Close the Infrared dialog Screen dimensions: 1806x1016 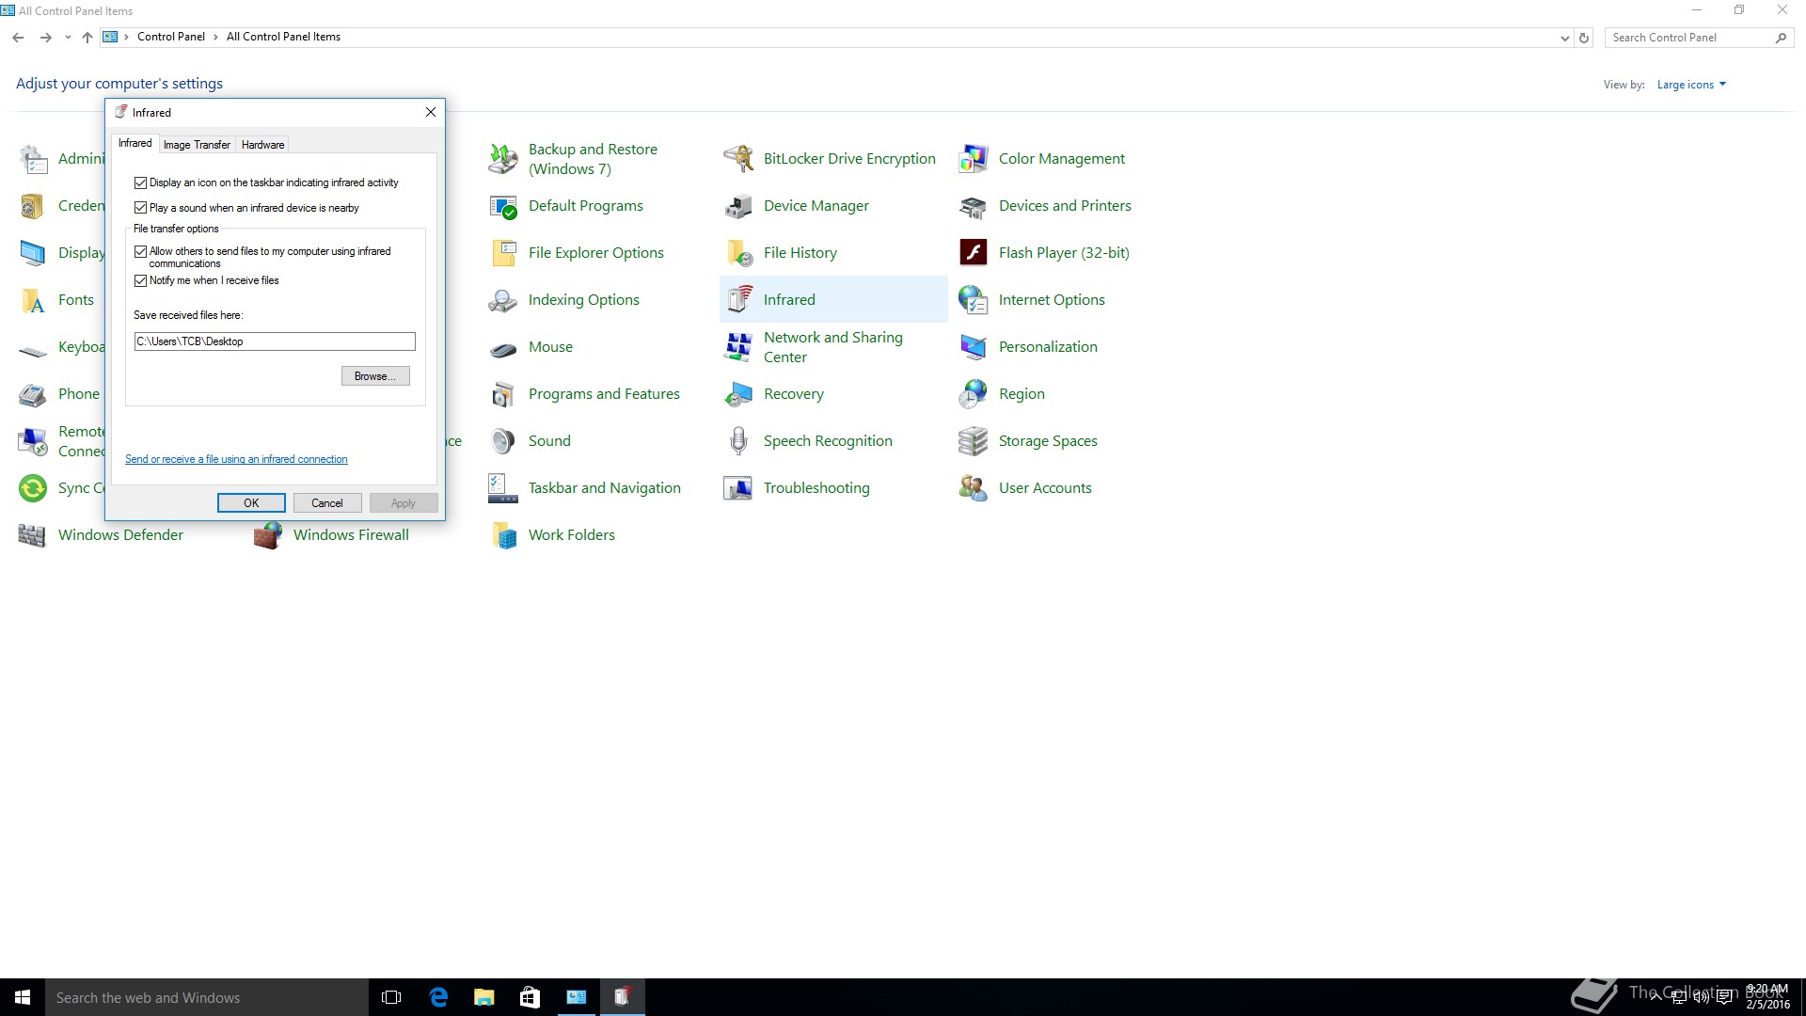pos(431,112)
